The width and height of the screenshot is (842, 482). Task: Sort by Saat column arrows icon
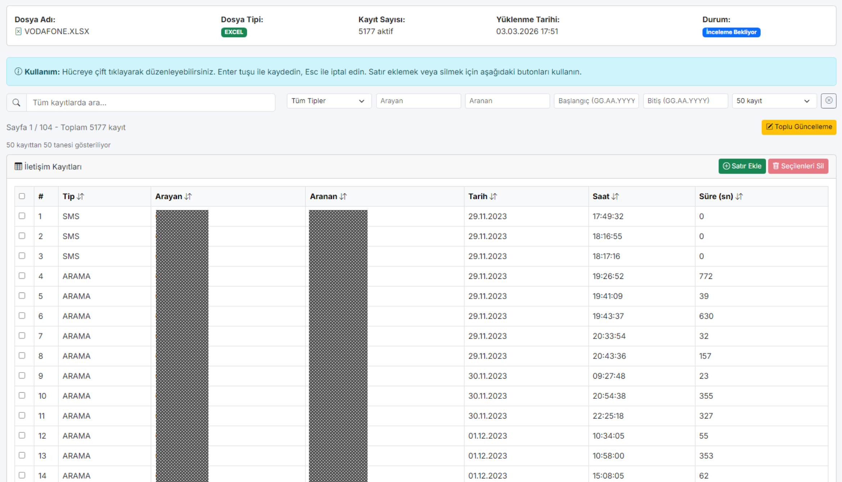pyautogui.click(x=616, y=196)
